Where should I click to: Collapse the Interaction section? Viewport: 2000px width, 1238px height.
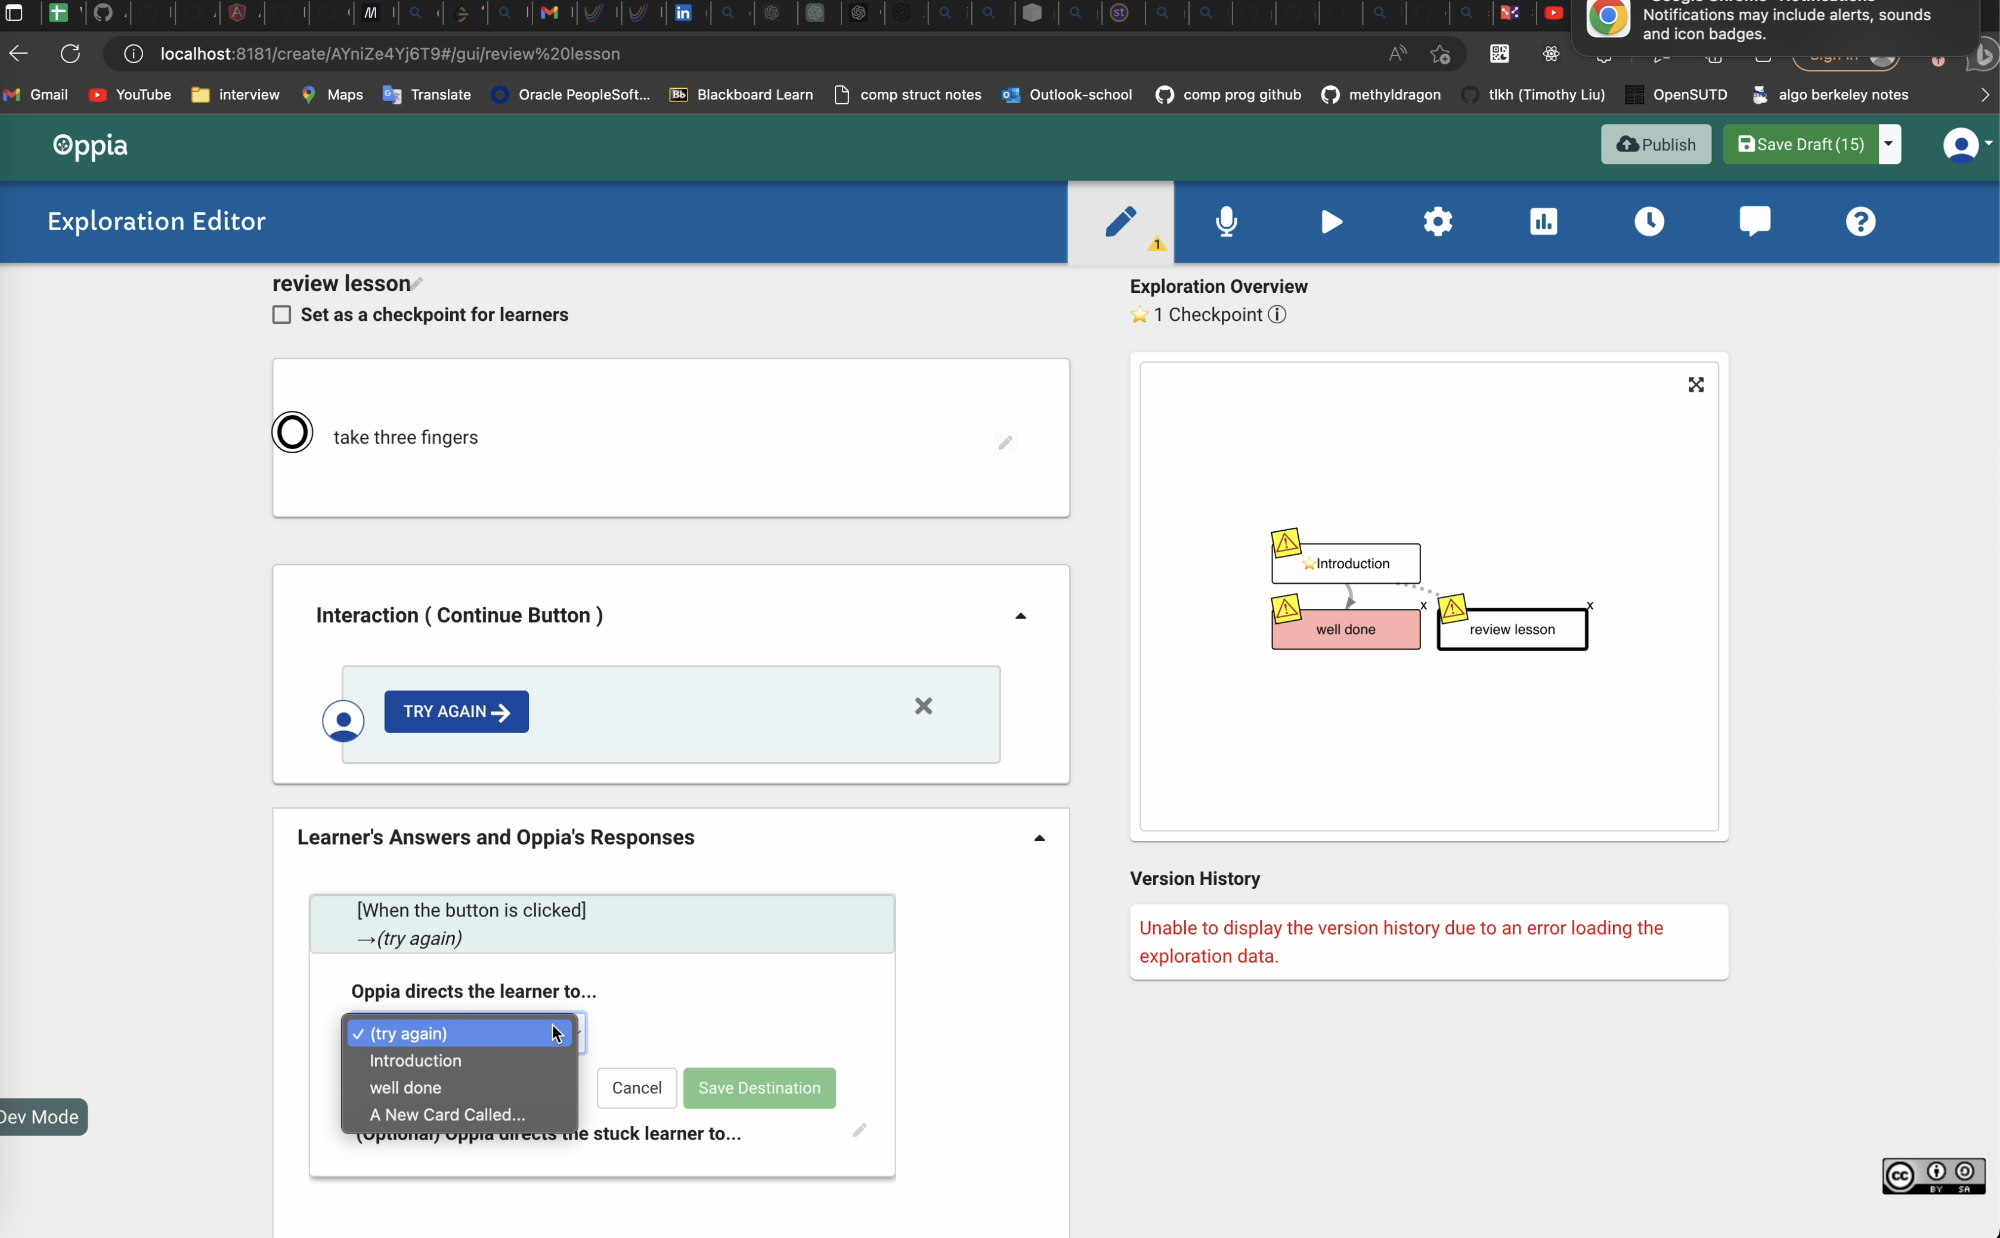[1020, 616]
